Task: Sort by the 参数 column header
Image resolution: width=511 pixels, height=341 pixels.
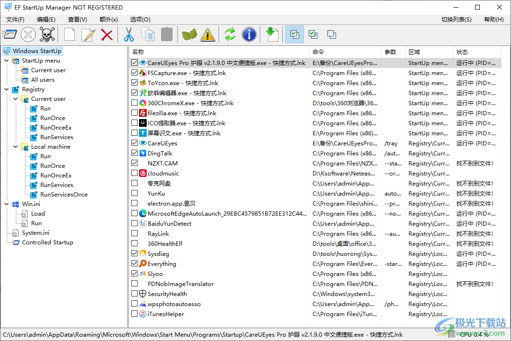Action: (x=393, y=52)
